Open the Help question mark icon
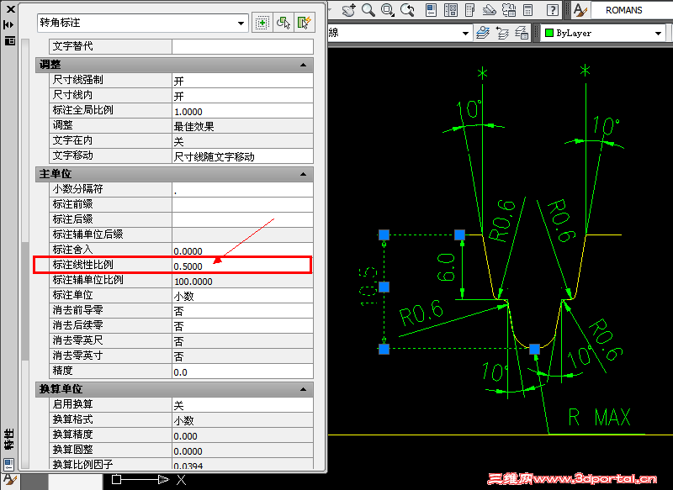673x490 pixels. 553,10
